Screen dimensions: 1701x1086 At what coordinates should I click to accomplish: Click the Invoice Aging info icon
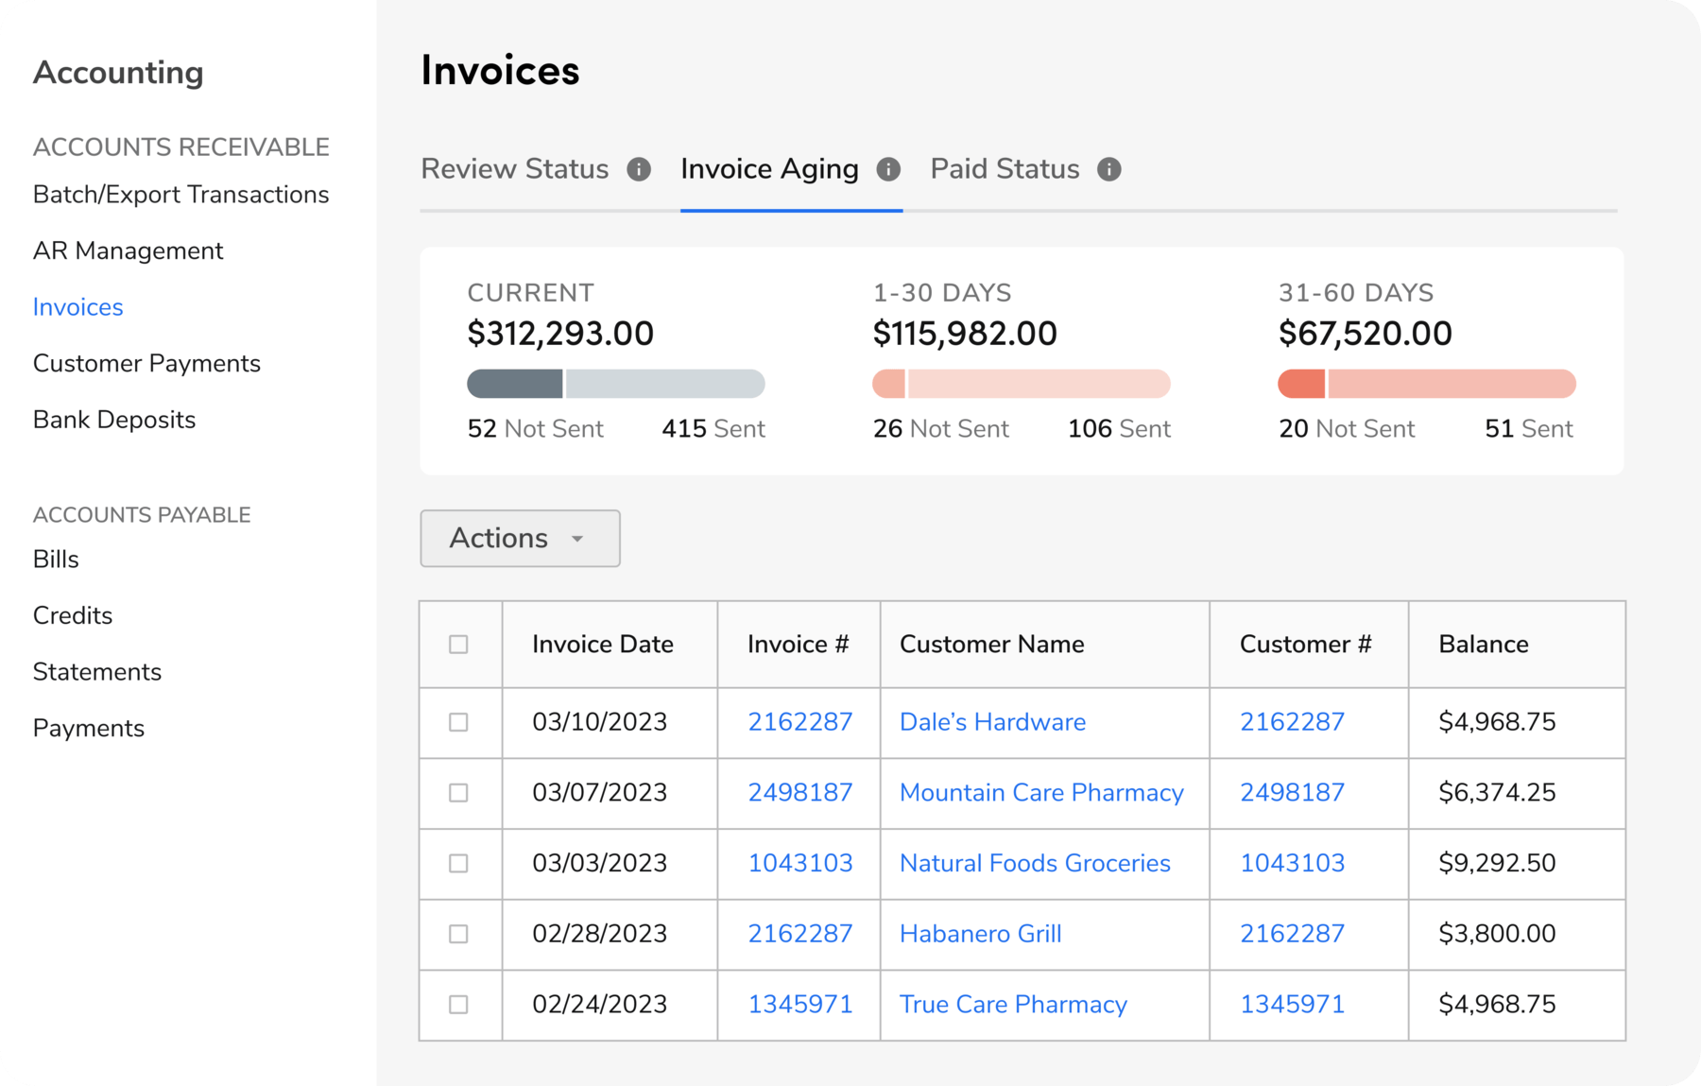pos(888,169)
